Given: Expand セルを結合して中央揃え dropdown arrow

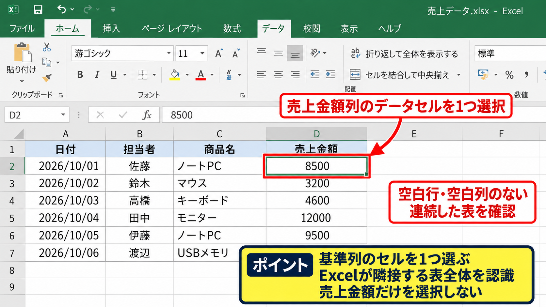Looking at the screenshot, I should coord(459,75).
